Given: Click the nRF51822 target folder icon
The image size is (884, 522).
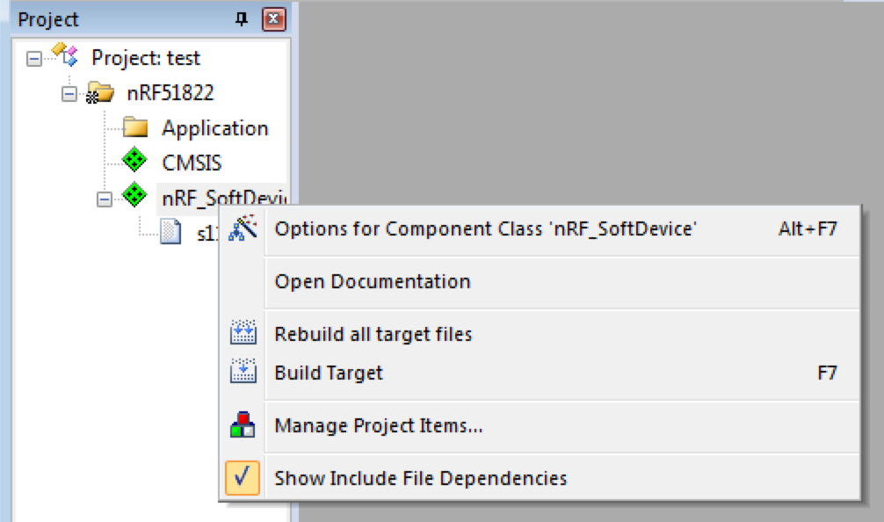Looking at the screenshot, I should (99, 93).
